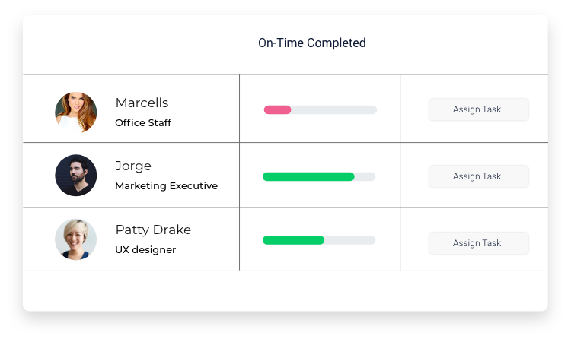571x342 pixels.
Task: Click green filled part of Patty Drake's bar
Action: (293, 240)
